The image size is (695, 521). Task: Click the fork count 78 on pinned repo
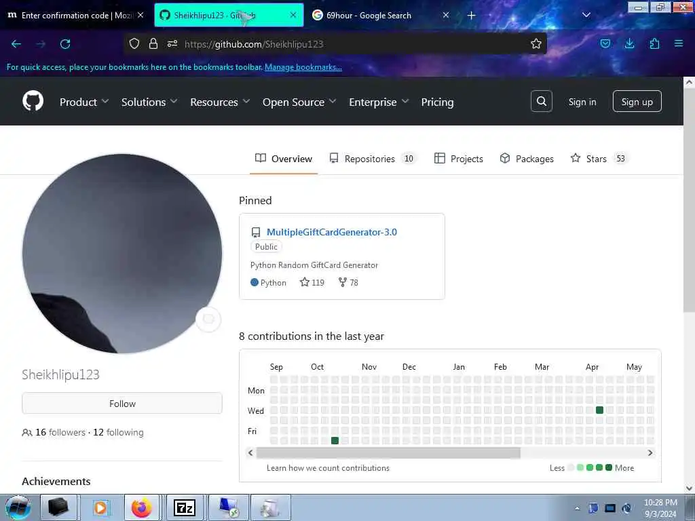click(x=348, y=282)
